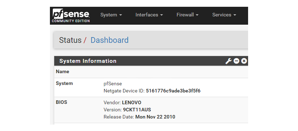Expand the caret next to Services
Viewport: 298px width, 131px height.
[234, 15]
